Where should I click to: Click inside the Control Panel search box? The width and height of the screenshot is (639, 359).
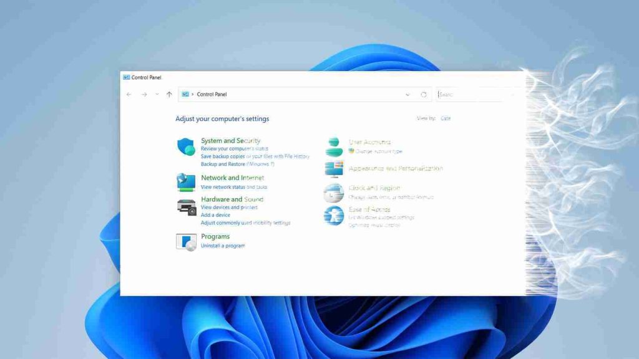click(477, 95)
